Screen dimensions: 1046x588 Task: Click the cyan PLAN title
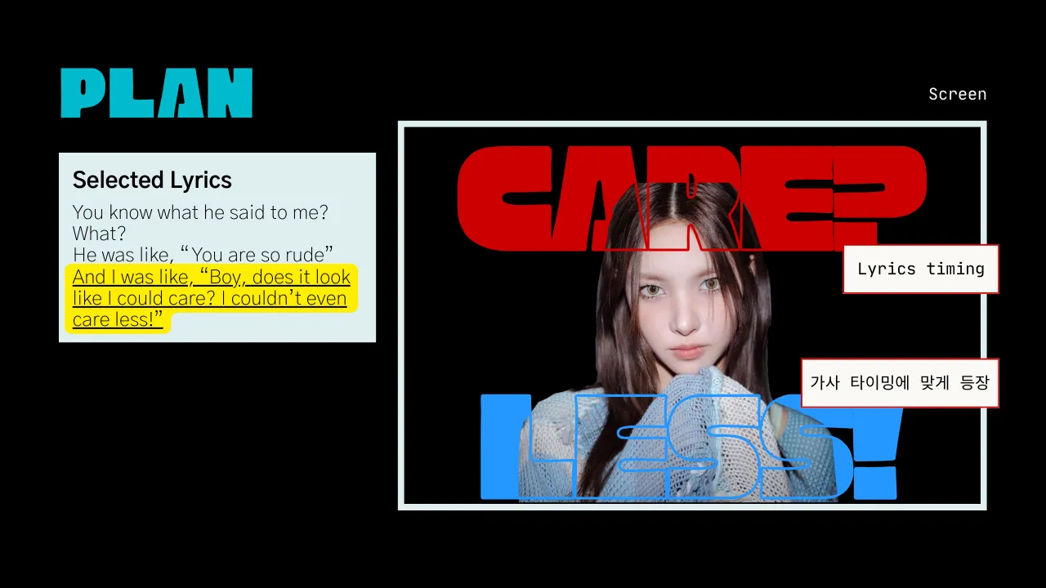(x=156, y=93)
